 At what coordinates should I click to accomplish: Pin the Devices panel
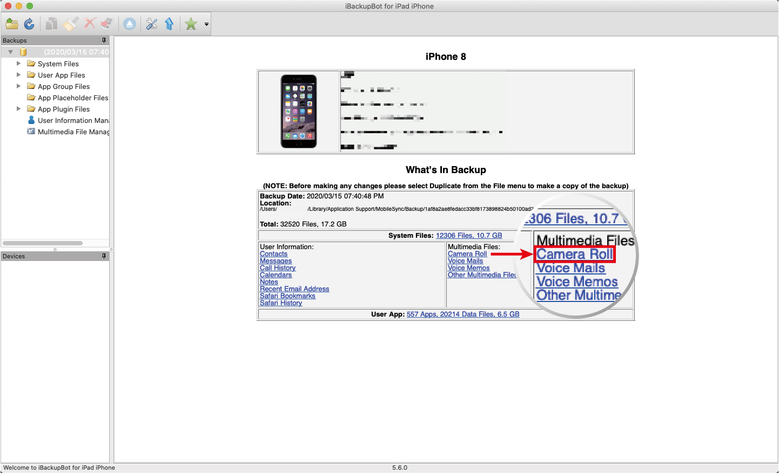point(104,256)
